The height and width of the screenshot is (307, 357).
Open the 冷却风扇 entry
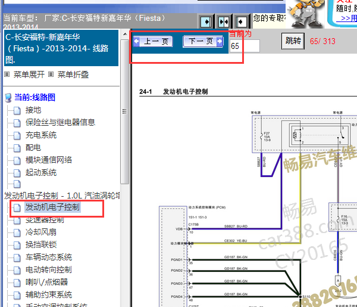[x=41, y=232]
